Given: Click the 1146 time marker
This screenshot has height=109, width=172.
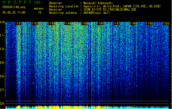Looking at the screenshot, I should point(100,23).
